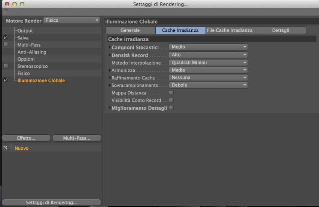This screenshot has height=207, width=319.
Task: Enable the Multi-Pass checkbox
Action: point(6,45)
